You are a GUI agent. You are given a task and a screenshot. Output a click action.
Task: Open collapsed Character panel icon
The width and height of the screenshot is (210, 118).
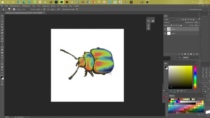(x=148, y=25)
